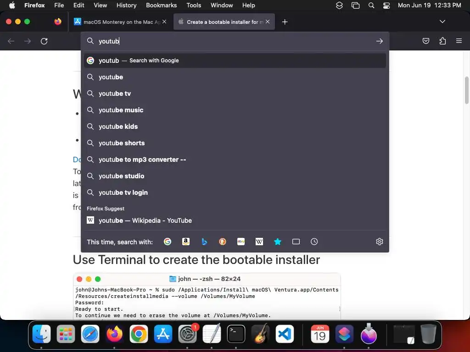Go forward to the next page
The height and width of the screenshot is (352, 470).
pos(28,41)
